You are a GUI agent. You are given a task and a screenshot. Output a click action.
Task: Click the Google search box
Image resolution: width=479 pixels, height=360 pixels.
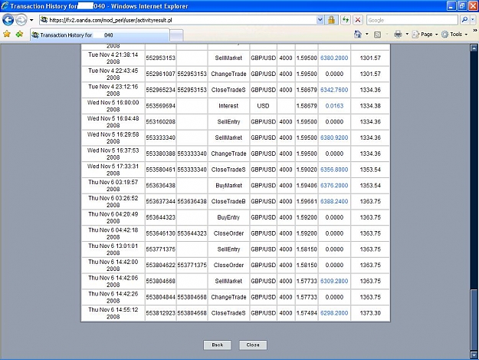click(x=412, y=20)
